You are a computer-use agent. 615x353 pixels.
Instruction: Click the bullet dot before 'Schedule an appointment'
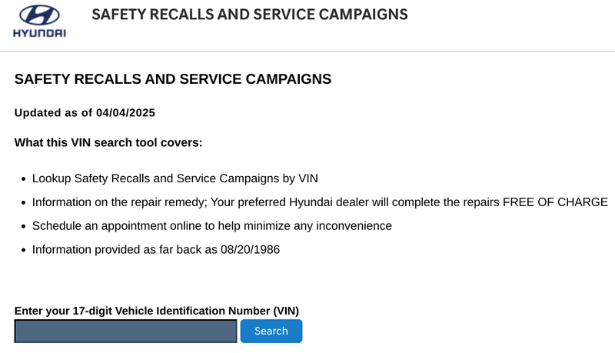[22, 227]
